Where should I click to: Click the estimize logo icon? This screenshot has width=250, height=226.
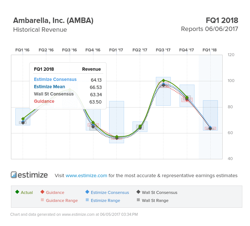click(14, 175)
